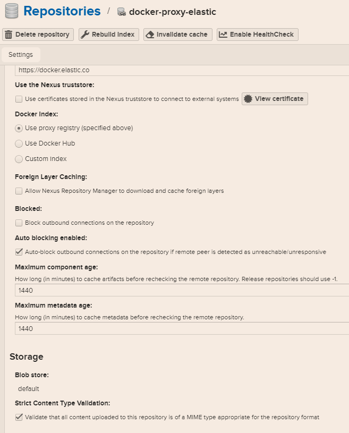Uncheck Auto-block outbound connections checkbox

click(19, 252)
